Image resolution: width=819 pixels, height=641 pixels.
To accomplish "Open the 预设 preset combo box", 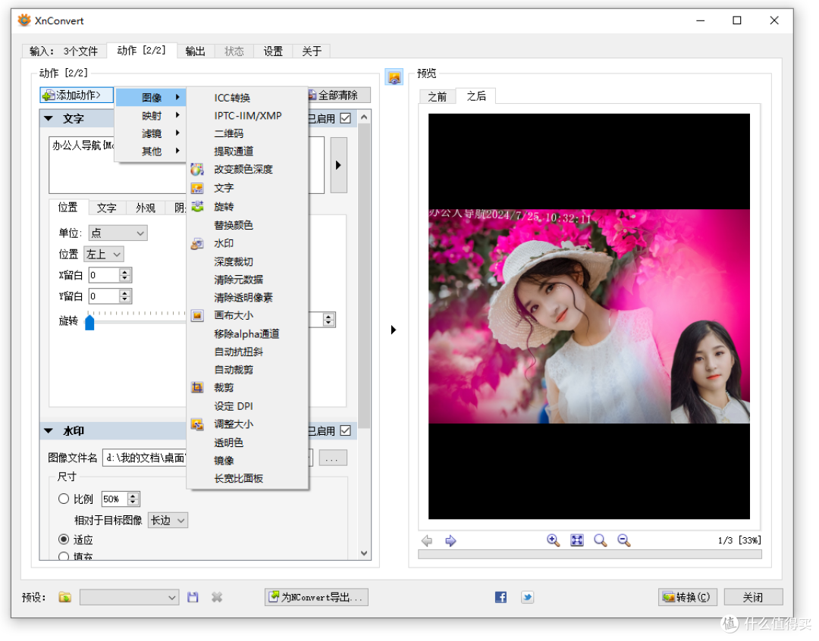I will coord(129,597).
